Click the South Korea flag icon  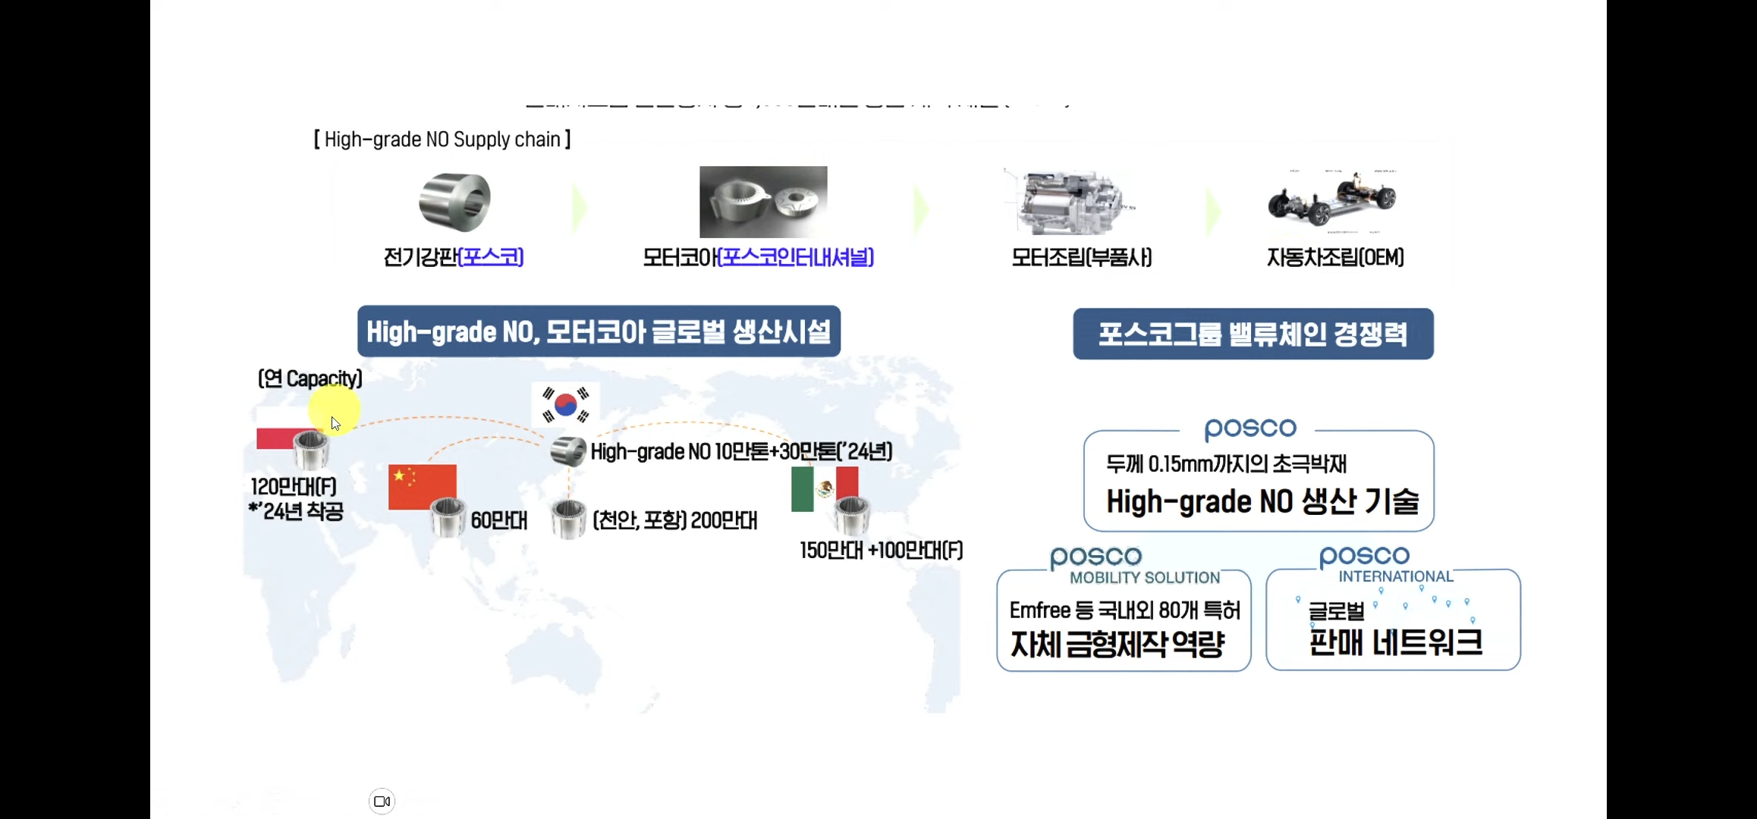pos(566,404)
